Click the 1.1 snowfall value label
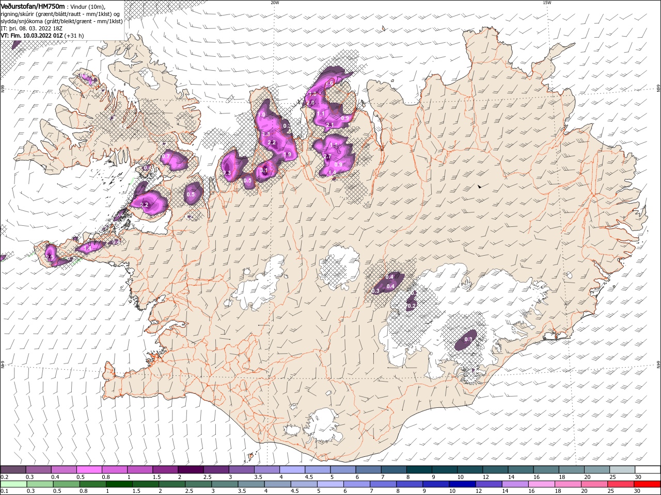The width and height of the screenshot is (661, 495). (321, 113)
